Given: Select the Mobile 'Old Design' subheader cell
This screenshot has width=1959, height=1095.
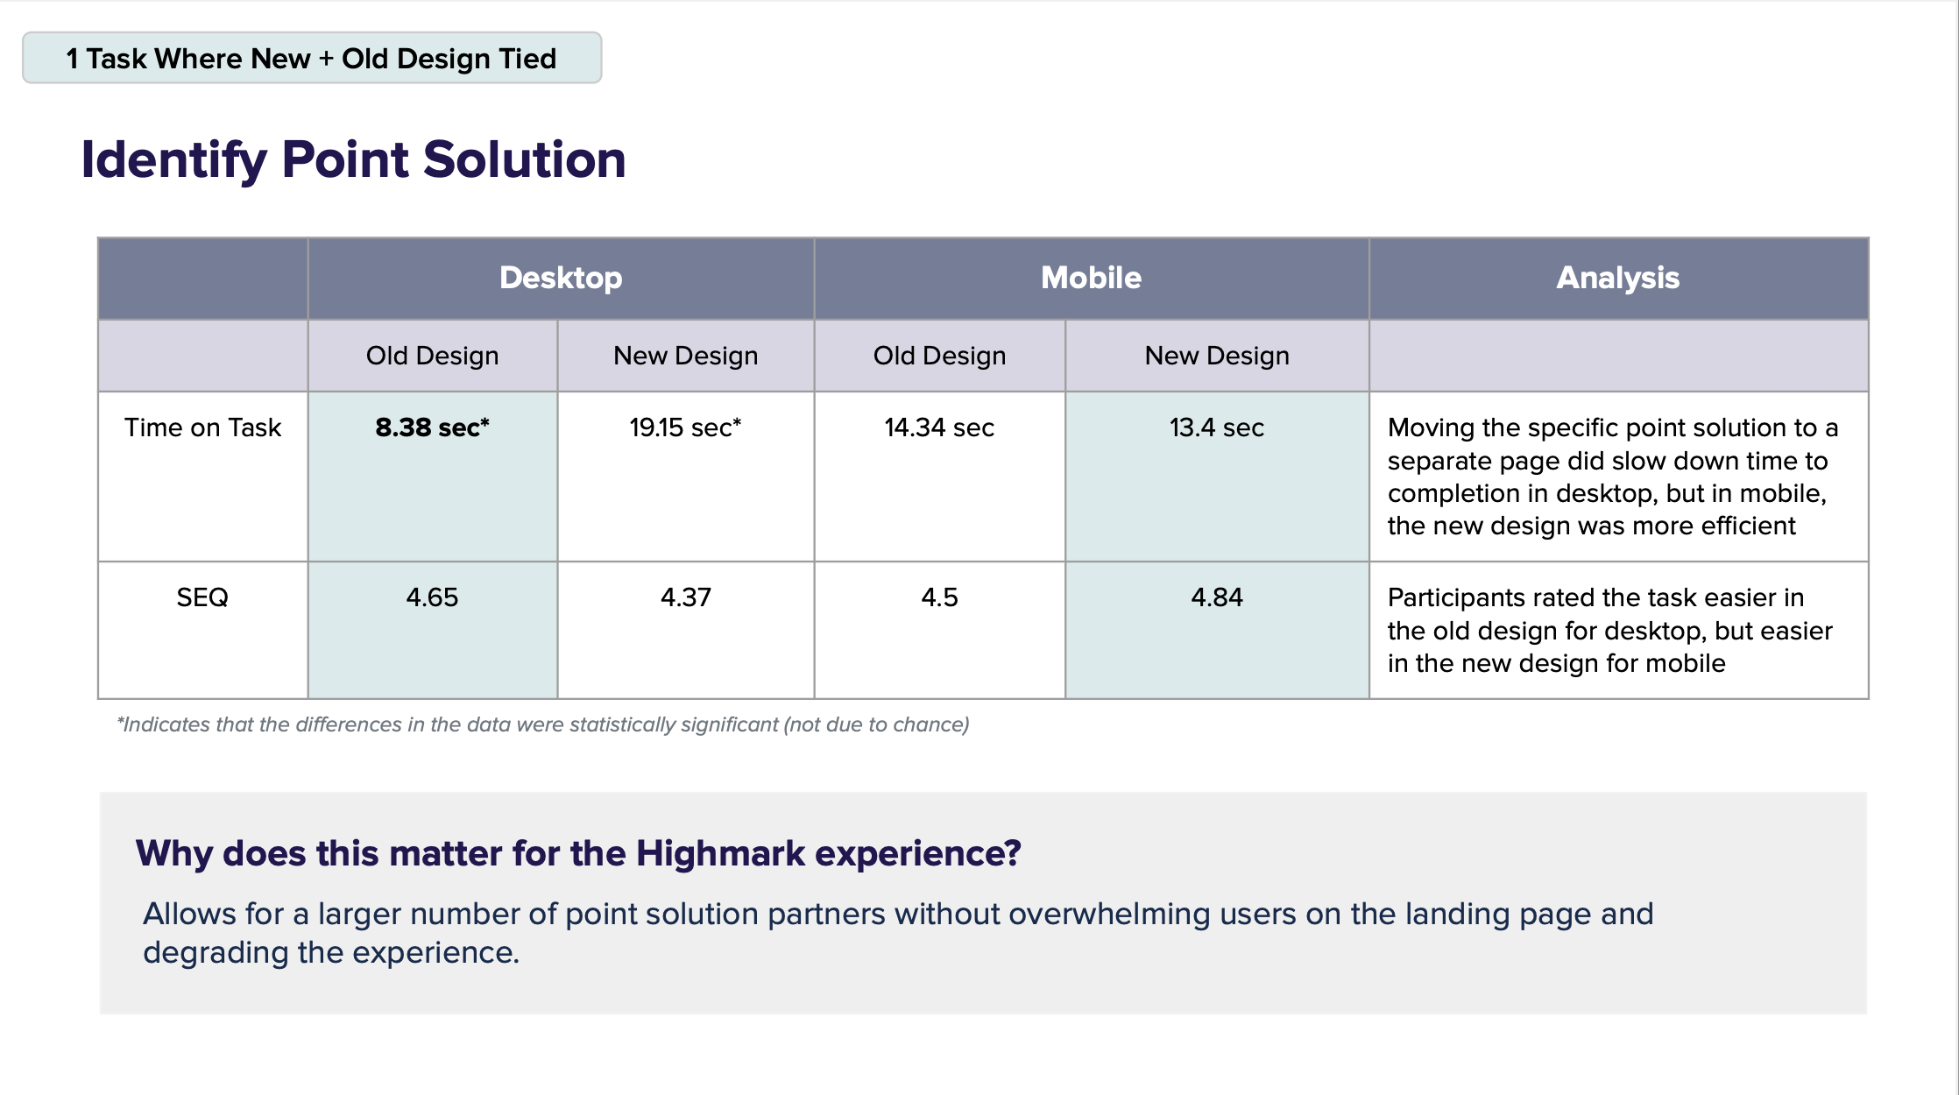Looking at the screenshot, I should coord(939,356).
